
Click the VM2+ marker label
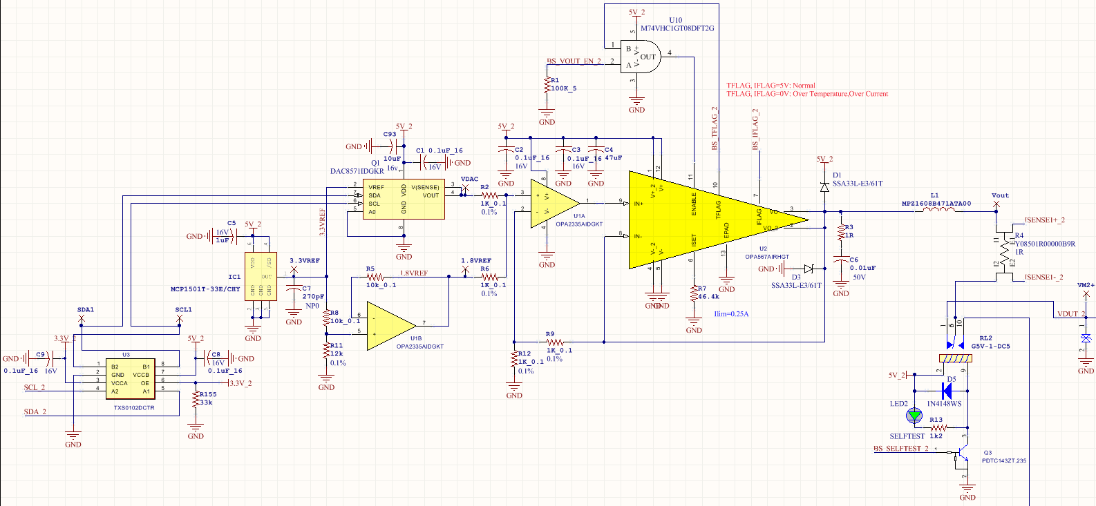coord(1086,285)
